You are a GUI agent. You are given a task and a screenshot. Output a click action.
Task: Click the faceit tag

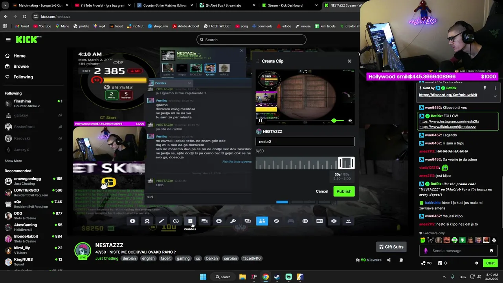(166, 258)
